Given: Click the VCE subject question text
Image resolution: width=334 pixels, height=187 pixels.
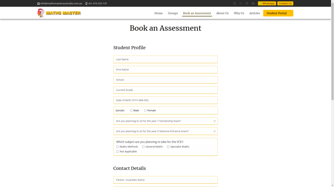Looking at the screenshot, I should [x=150, y=142].
